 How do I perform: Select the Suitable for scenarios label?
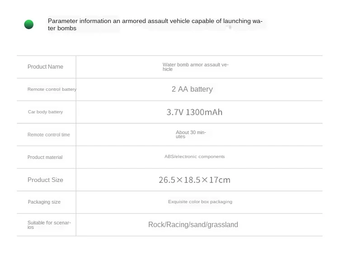pyautogui.click(x=49, y=225)
